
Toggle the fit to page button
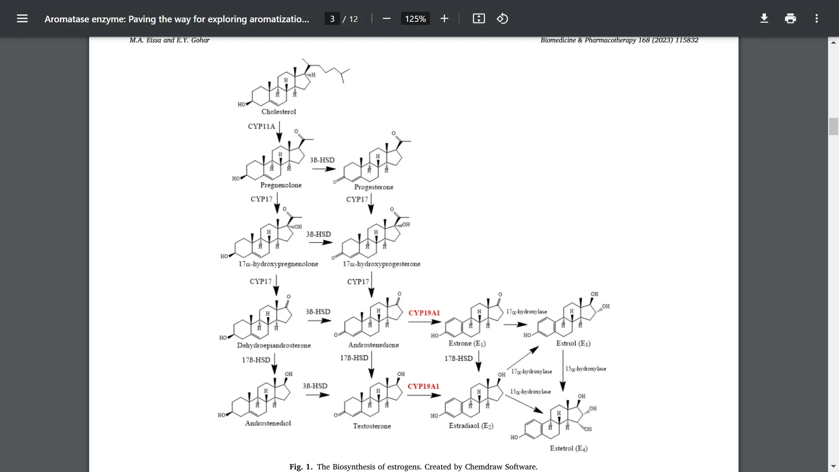(479, 18)
